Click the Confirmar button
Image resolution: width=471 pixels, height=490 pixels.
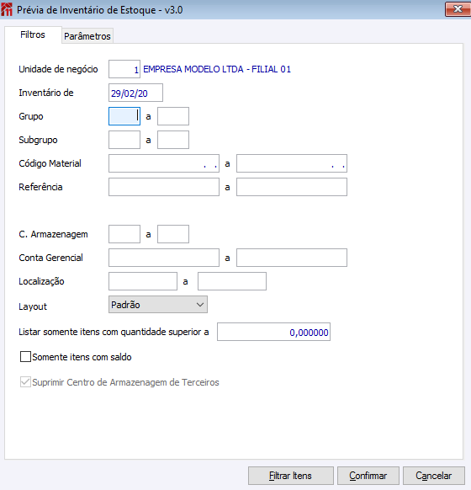pyautogui.click(x=368, y=476)
